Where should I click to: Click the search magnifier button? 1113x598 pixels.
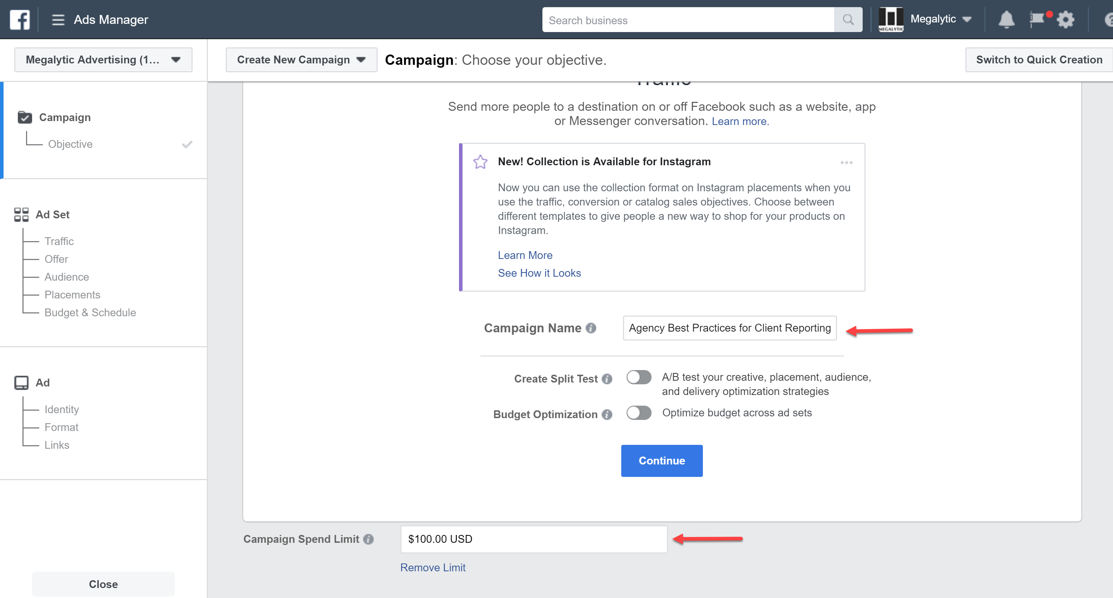[848, 20]
